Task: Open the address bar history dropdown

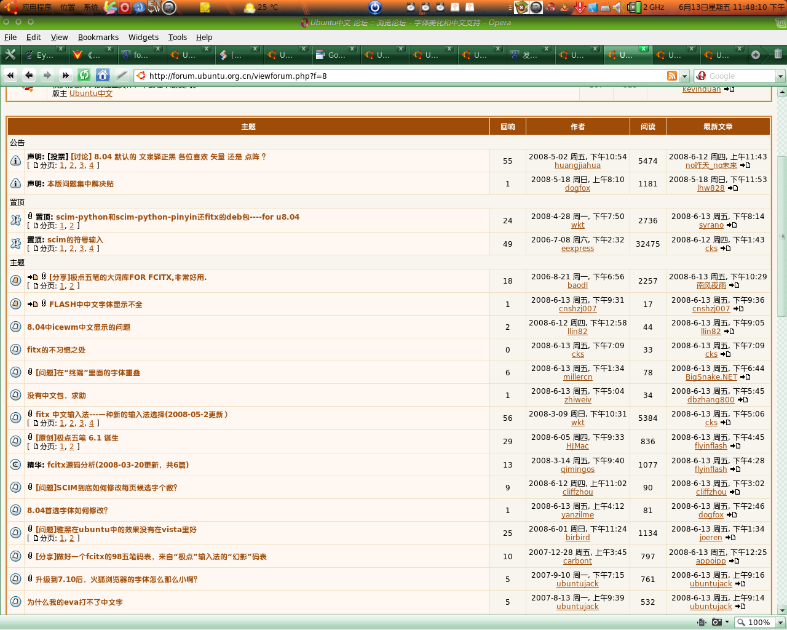Action: pyautogui.click(x=684, y=76)
